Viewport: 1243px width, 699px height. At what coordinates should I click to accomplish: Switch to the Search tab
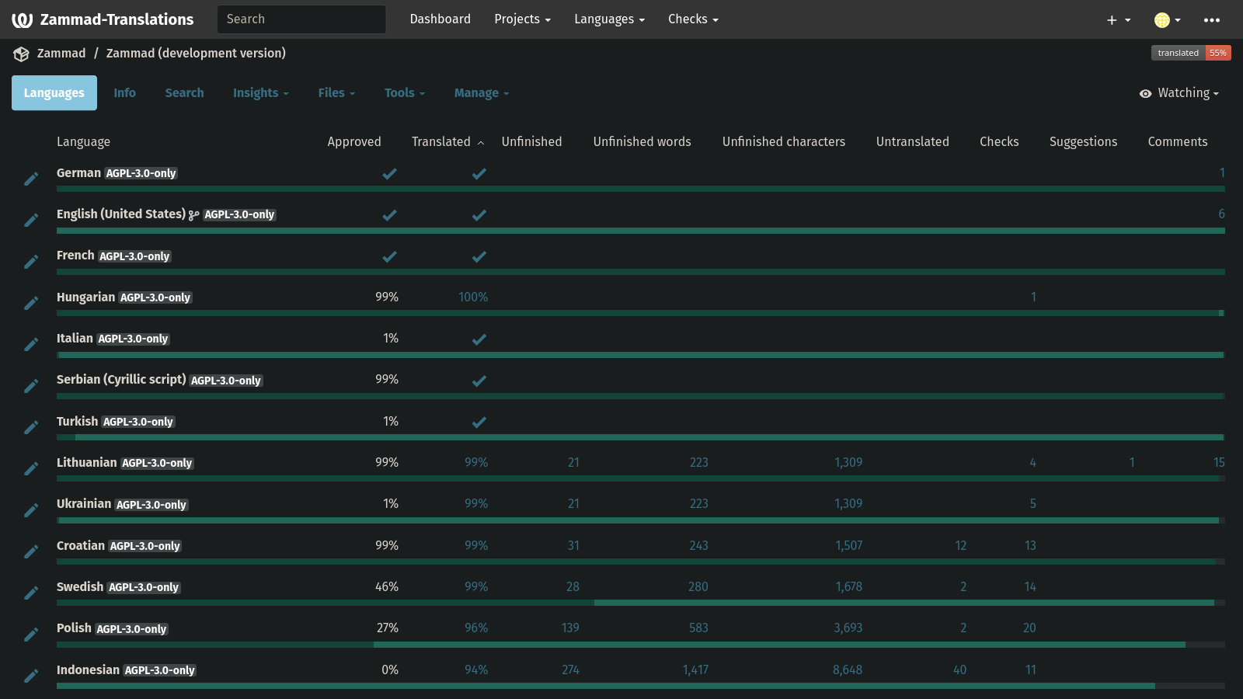tap(184, 92)
